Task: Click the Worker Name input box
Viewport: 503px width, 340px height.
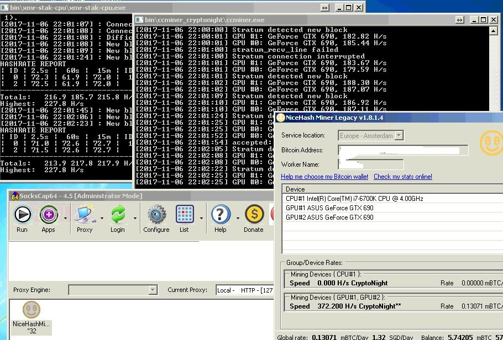Action: (371, 164)
